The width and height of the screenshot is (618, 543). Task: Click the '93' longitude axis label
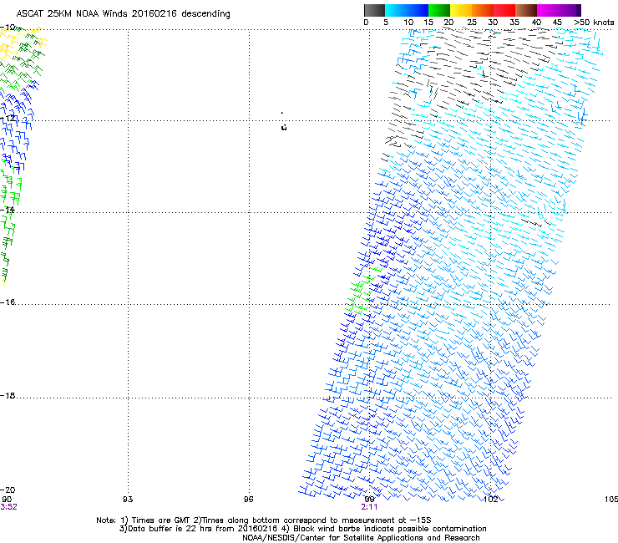pyautogui.click(x=128, y=500)
